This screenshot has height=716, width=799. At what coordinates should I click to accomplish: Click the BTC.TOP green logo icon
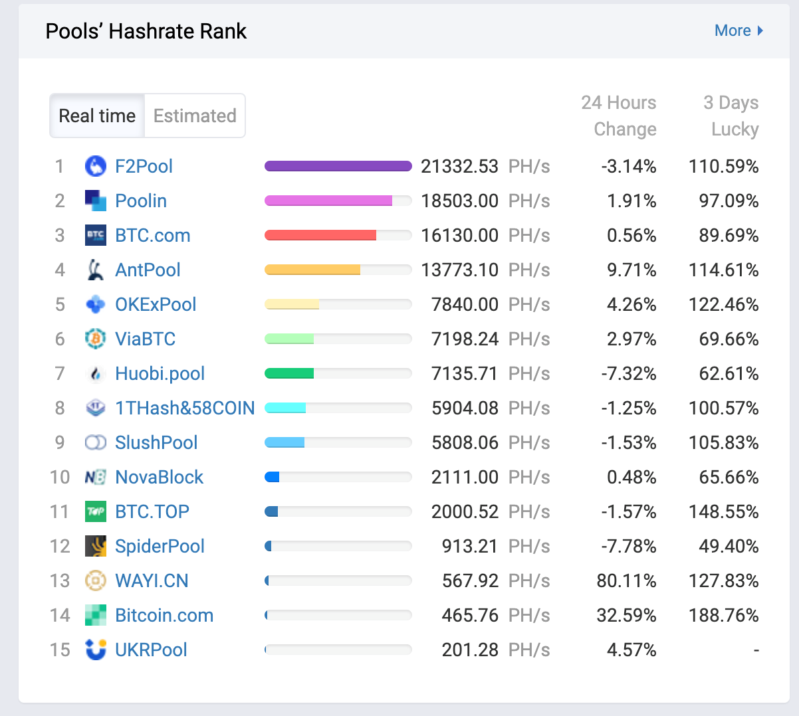(x=96, y=511)
